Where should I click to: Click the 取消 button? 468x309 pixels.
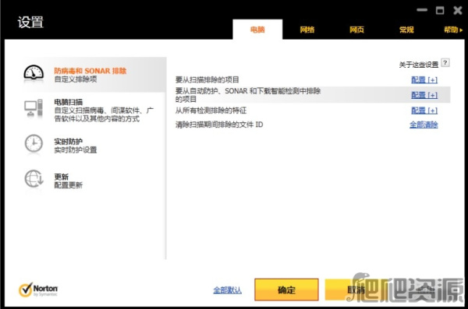coord(356,290)
